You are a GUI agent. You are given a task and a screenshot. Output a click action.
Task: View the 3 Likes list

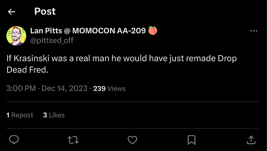point(54,115)
